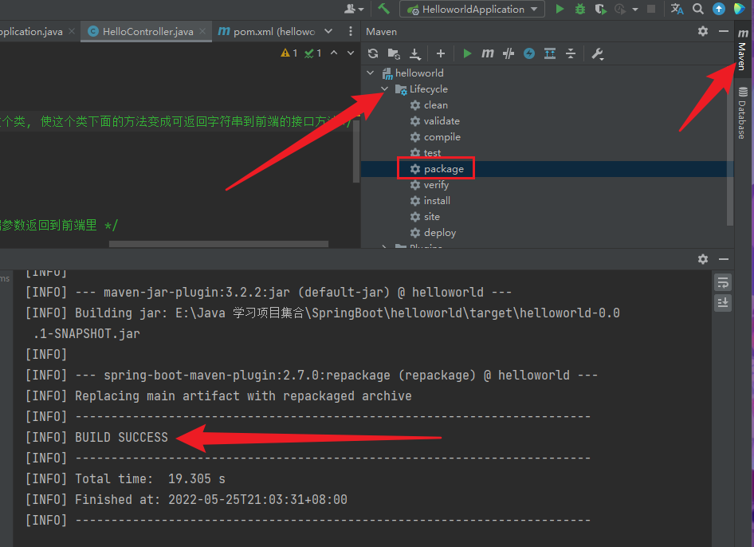Image resolution: width=754 pixels, height=547 pixels.
Task: Select the install lifecycle goal
Action: (437, 201)
